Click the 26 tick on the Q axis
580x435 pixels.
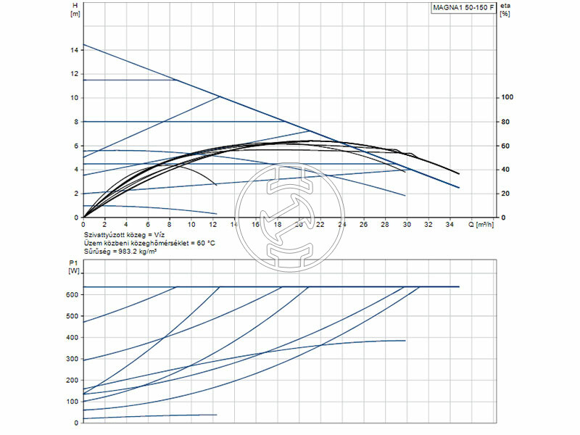click(363, 225)
